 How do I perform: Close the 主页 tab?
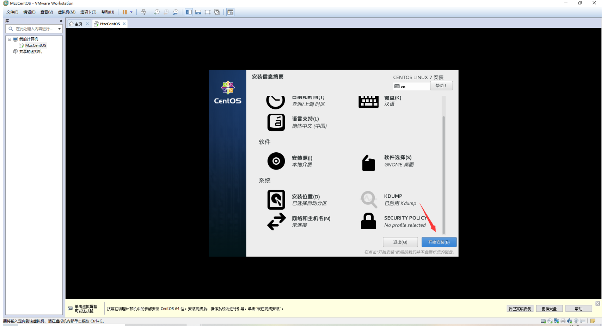click(x=87, y=24)
